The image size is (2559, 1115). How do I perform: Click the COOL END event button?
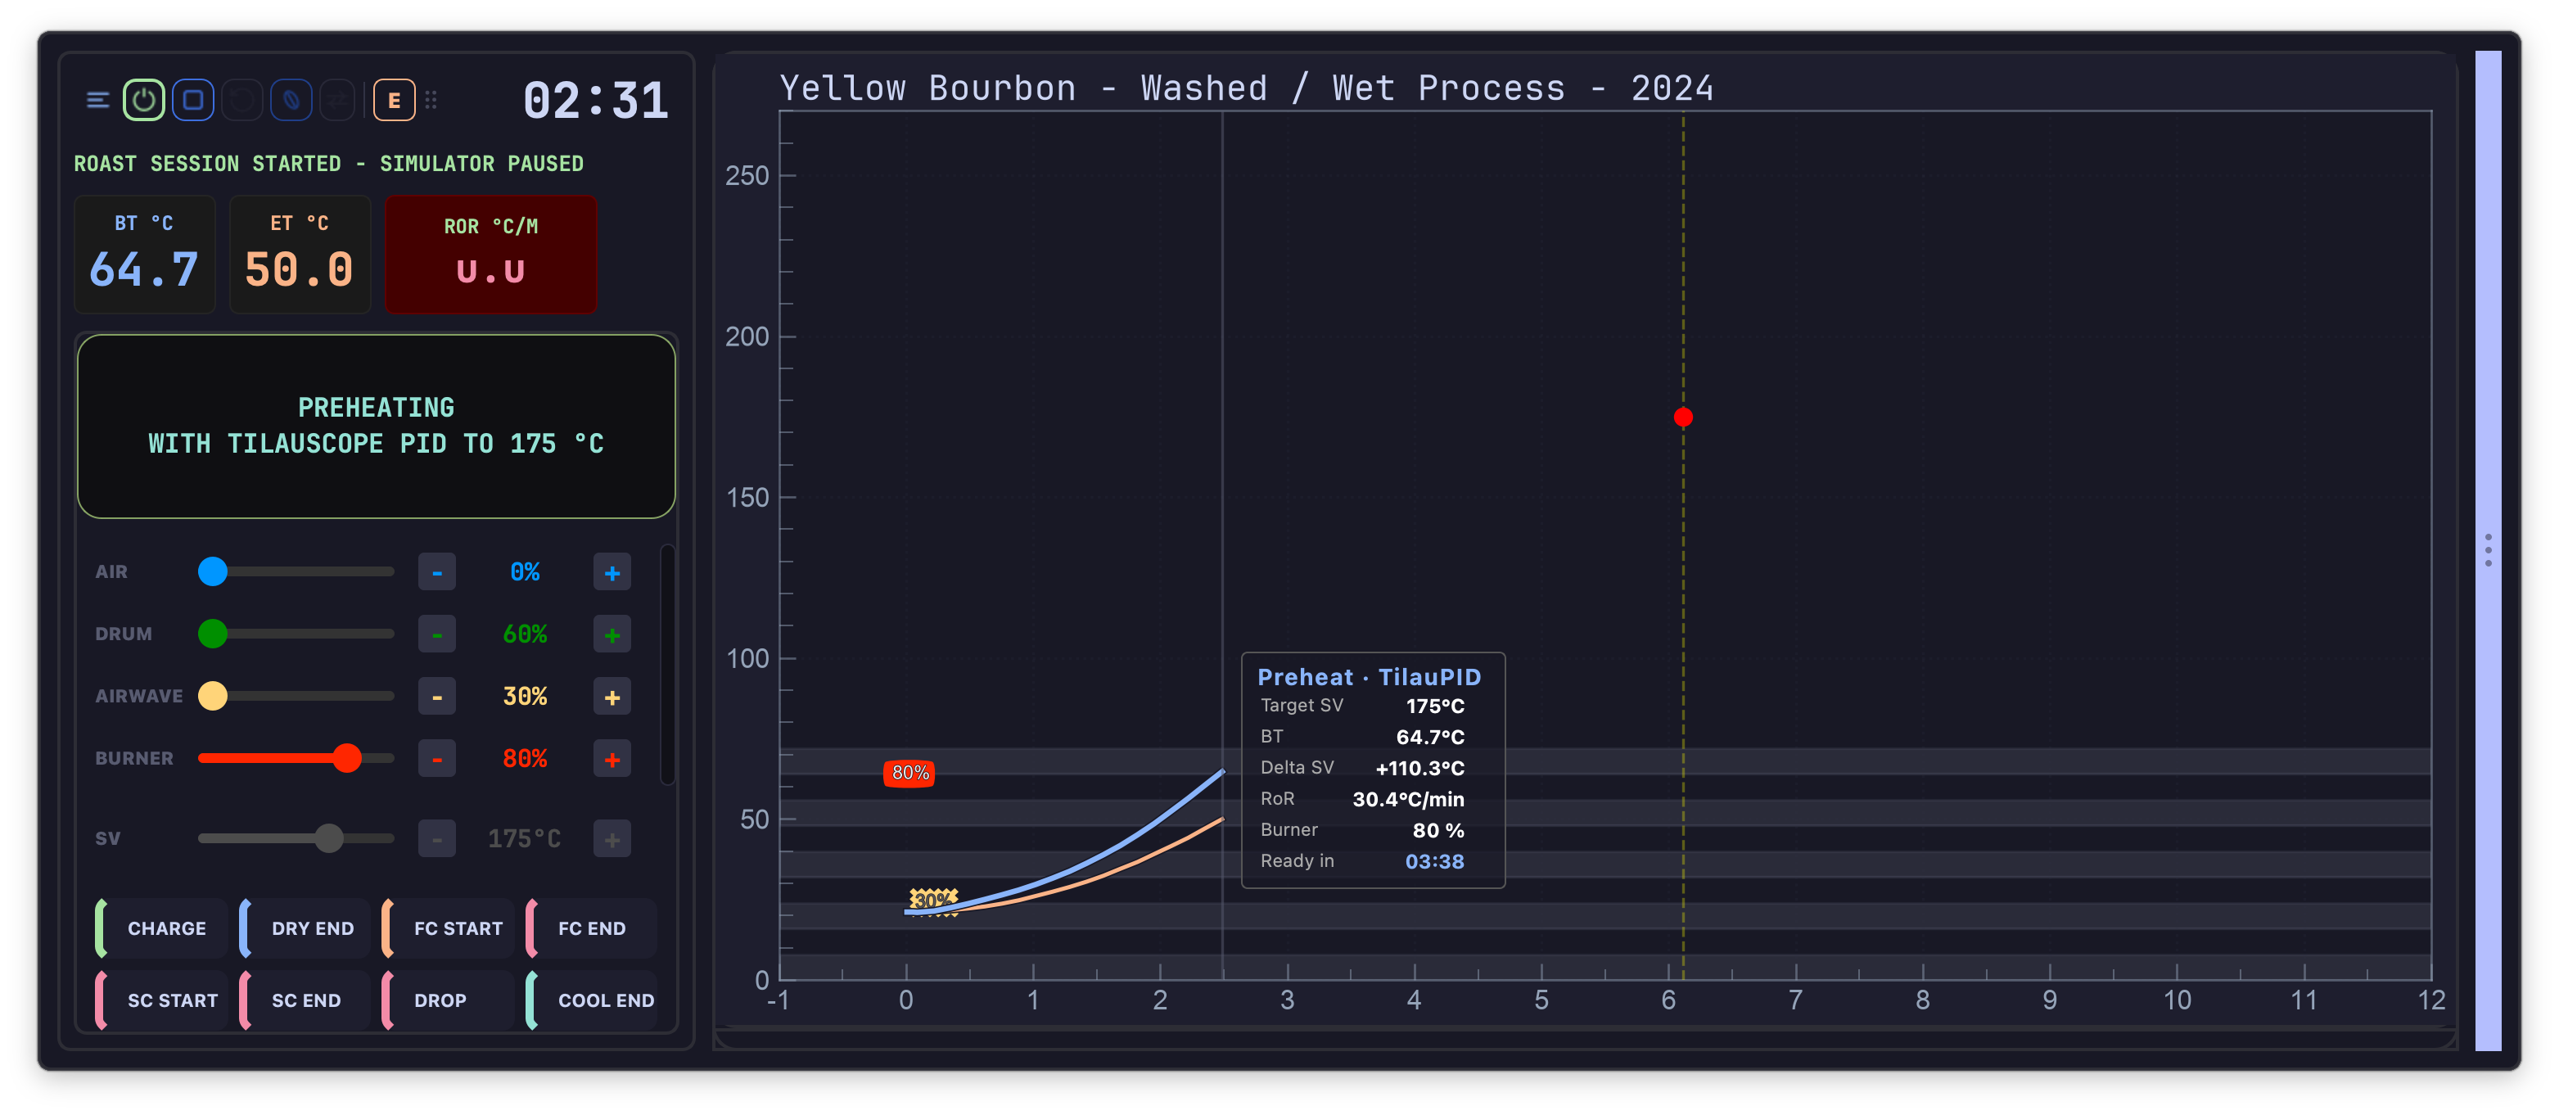click(x=591, y=1000)
